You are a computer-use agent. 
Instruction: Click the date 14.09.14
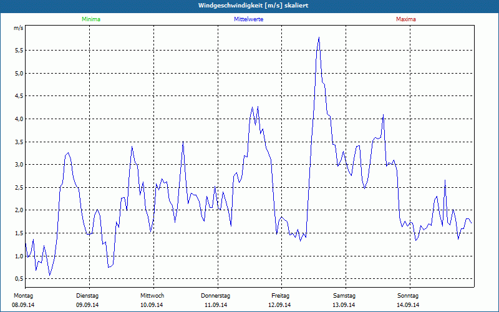pyautogui.click(x=408, y=305)
